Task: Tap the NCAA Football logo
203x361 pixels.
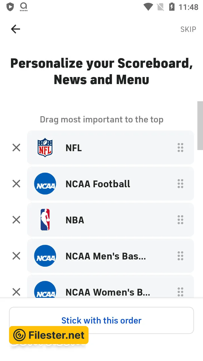Action: [45, 184]
